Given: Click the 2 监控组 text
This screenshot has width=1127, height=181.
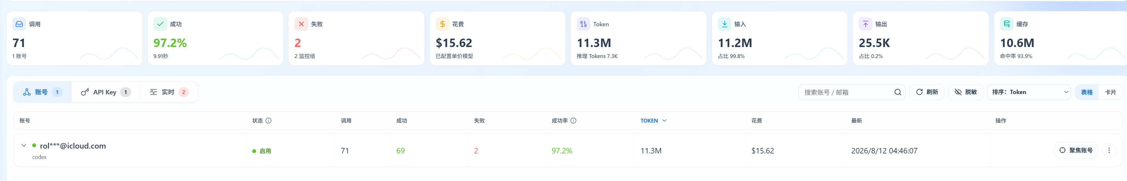Looking at the screenshot, I should (x=305, y=56).
